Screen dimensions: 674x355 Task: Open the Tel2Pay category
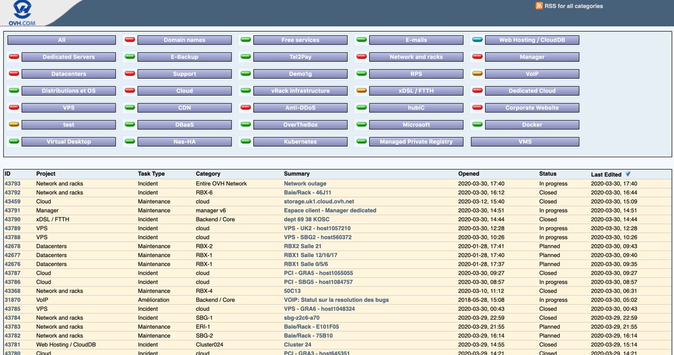coord(300,57)
